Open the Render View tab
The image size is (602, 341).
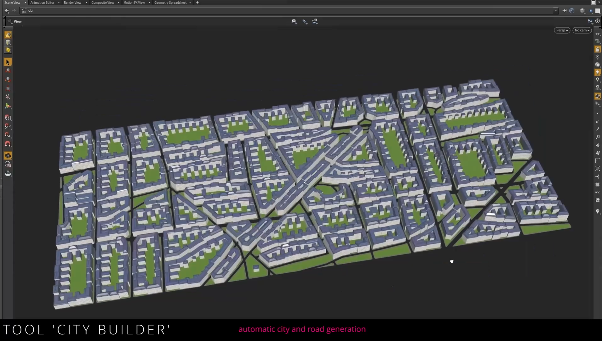click(x=72, y=3)
